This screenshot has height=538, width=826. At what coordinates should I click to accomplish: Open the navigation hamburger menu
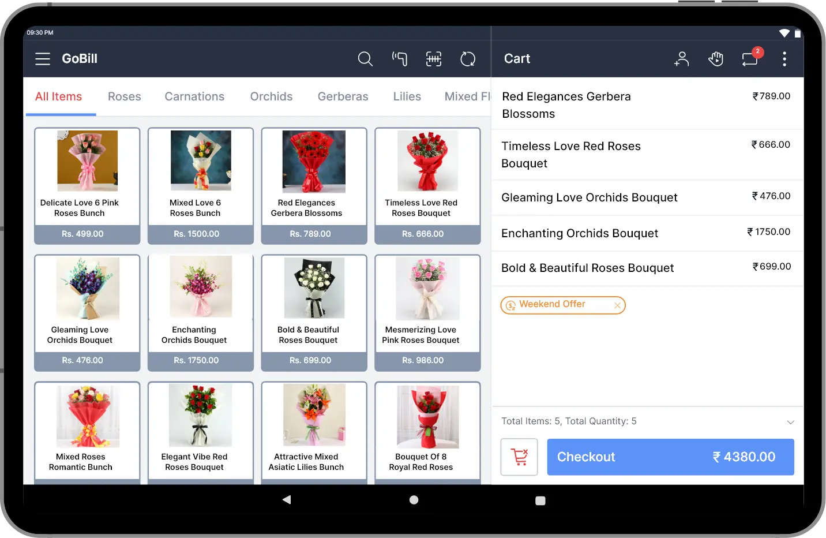[x=42, y=59]
